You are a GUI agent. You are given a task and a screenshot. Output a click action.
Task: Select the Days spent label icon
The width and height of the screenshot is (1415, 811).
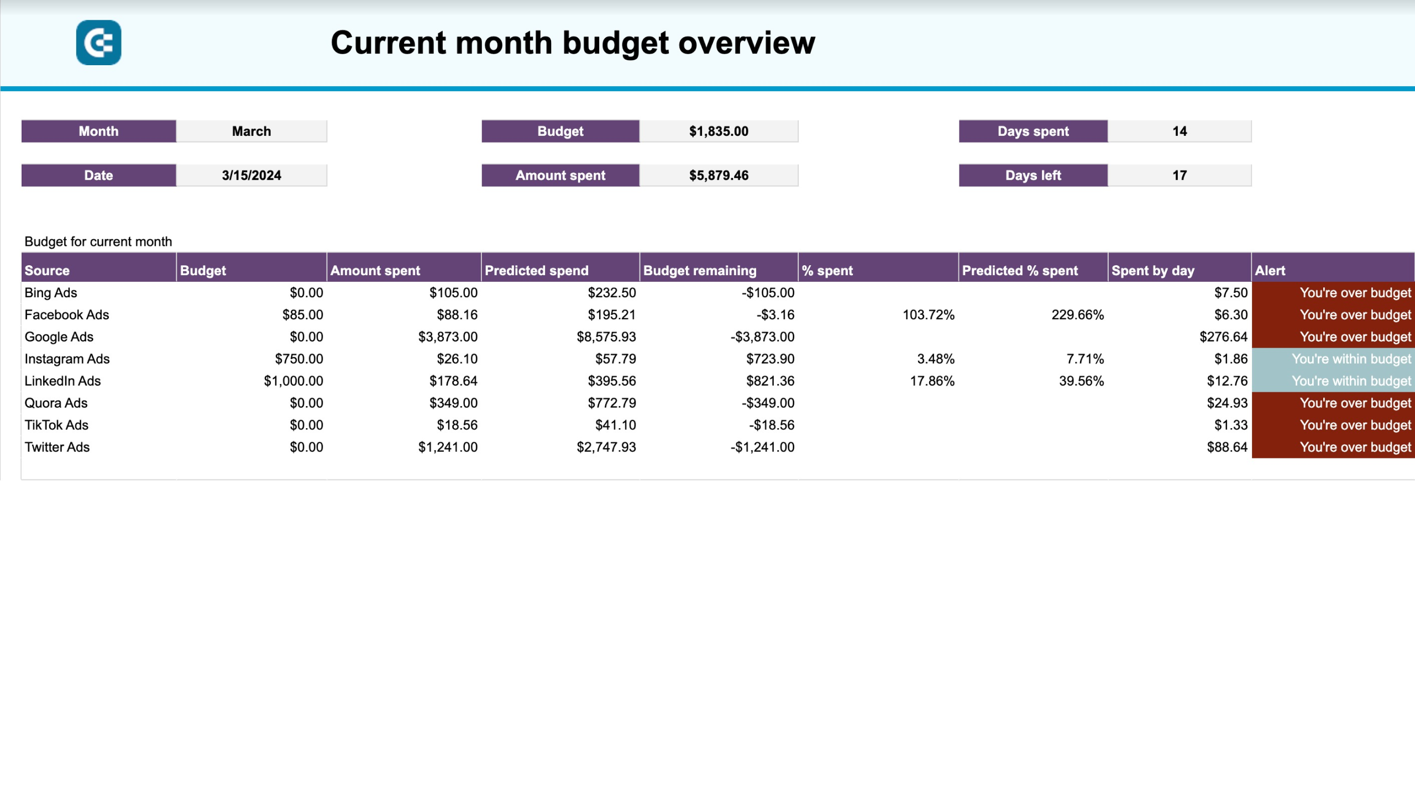pos(1033,131)
